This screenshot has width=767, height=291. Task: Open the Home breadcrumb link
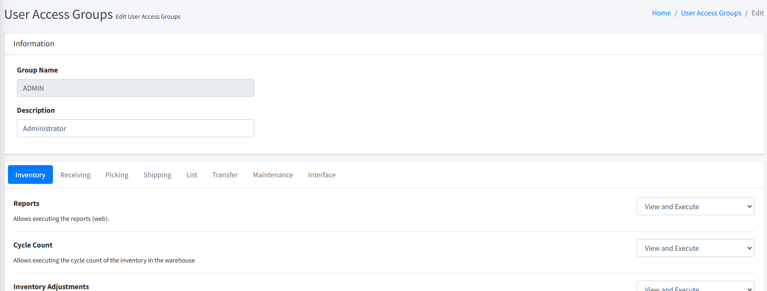661,13
